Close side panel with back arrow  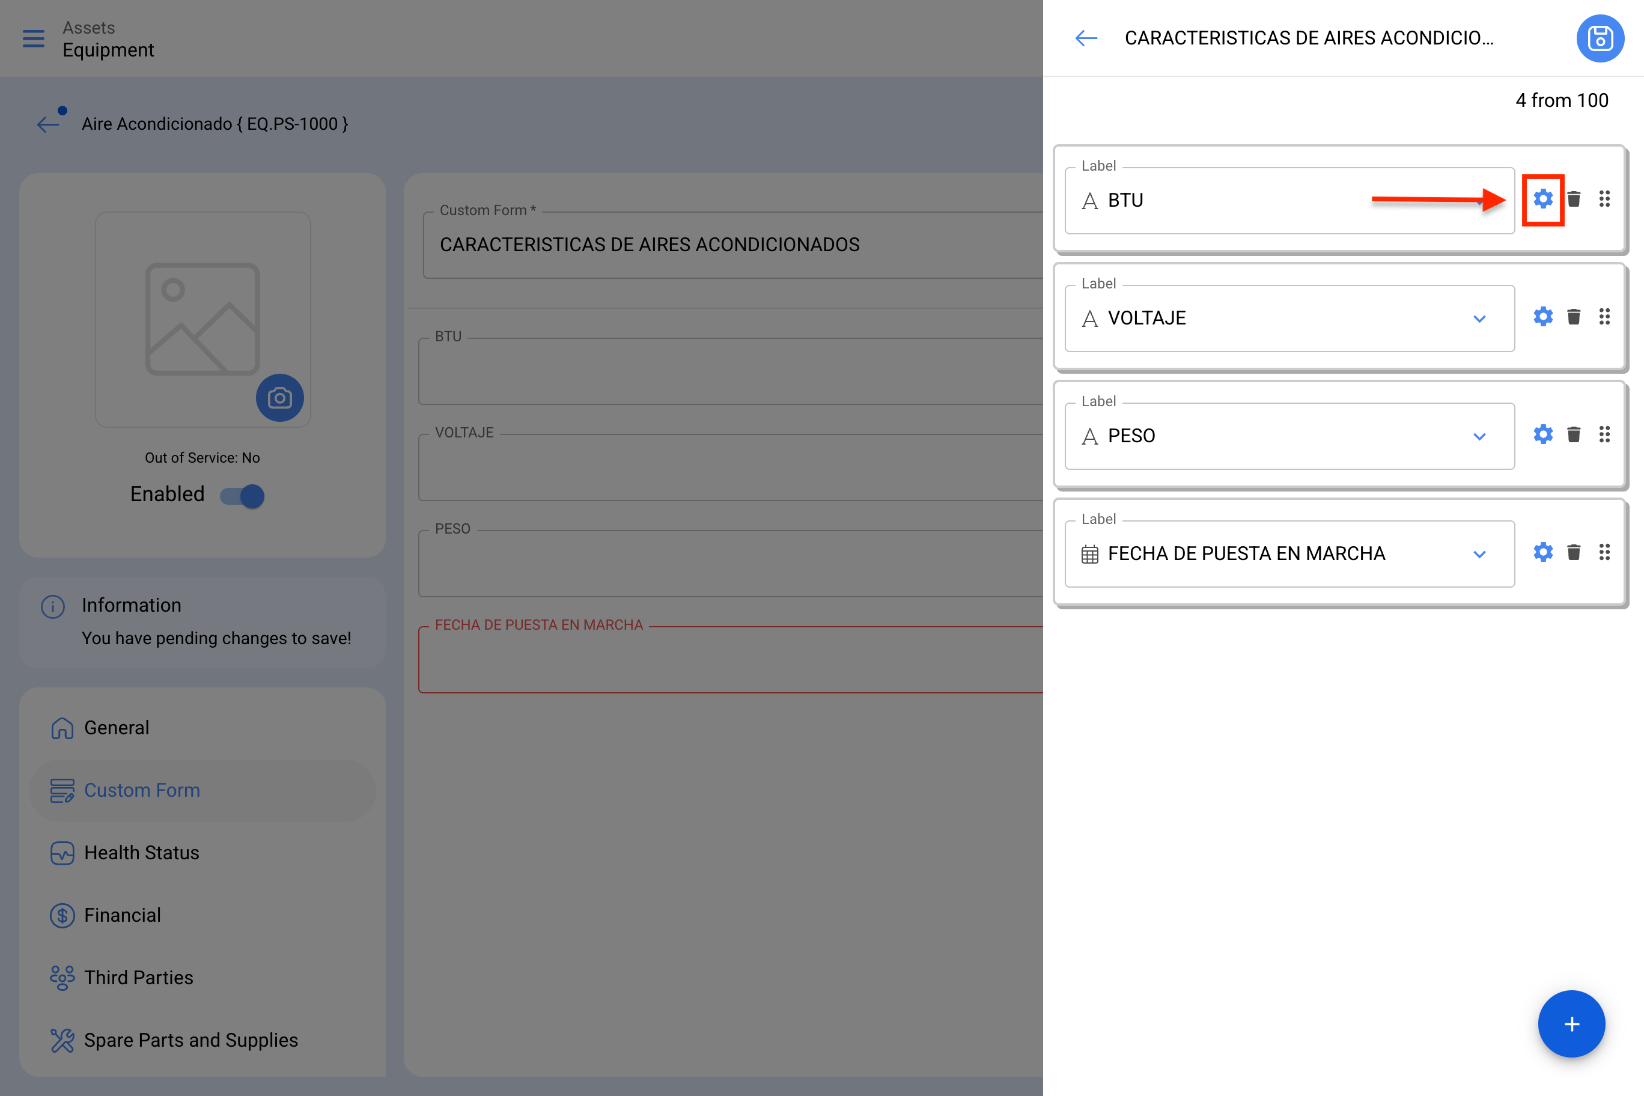coord(1086,38)
